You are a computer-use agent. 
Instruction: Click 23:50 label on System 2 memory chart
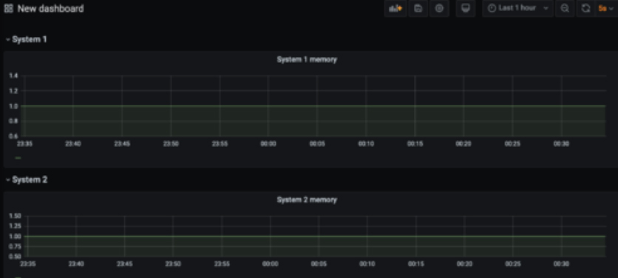[x=173, y=264]
